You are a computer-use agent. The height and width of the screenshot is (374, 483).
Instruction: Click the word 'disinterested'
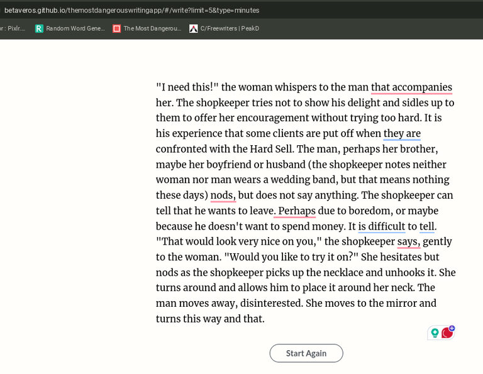click(x=271, y=303)
